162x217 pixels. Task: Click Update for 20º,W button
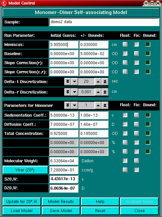click(22, 201)
